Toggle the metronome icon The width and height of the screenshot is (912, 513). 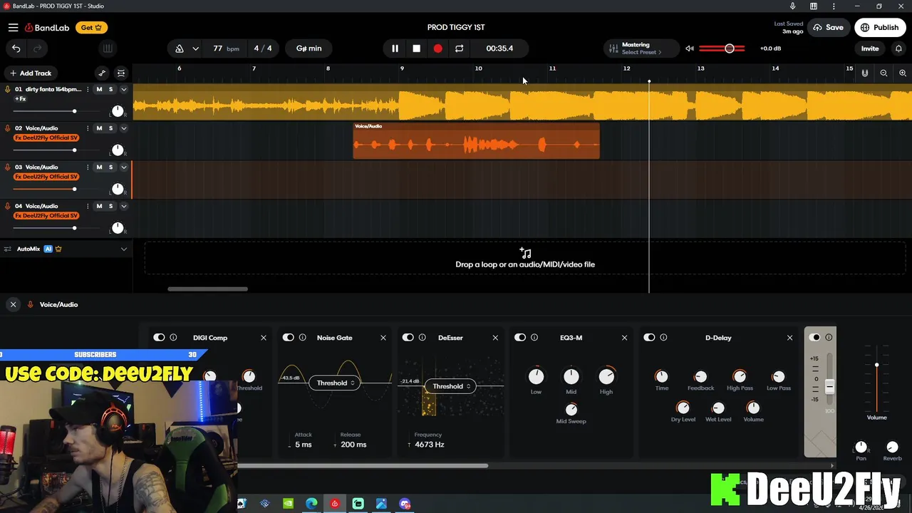coord(180,48)
